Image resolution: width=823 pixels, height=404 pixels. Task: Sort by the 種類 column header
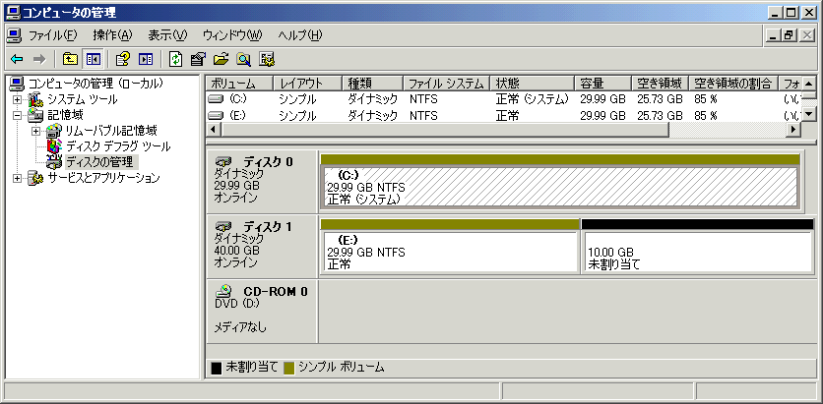373,84
